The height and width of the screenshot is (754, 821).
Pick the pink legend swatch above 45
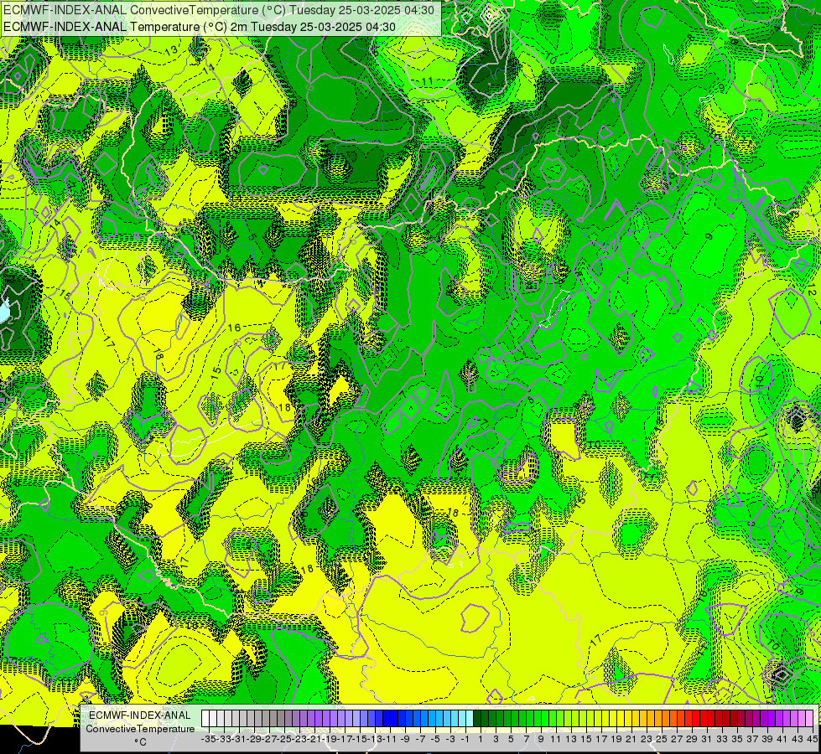point(809,719)
